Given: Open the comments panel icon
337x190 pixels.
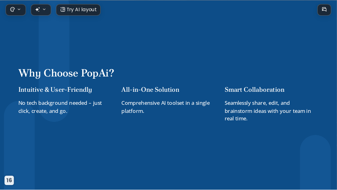Looking at the screenshot, I should [324, 10].
